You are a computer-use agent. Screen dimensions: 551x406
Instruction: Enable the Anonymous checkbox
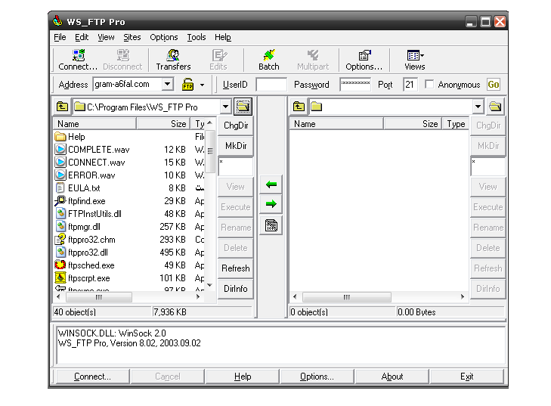click(429, 85)
